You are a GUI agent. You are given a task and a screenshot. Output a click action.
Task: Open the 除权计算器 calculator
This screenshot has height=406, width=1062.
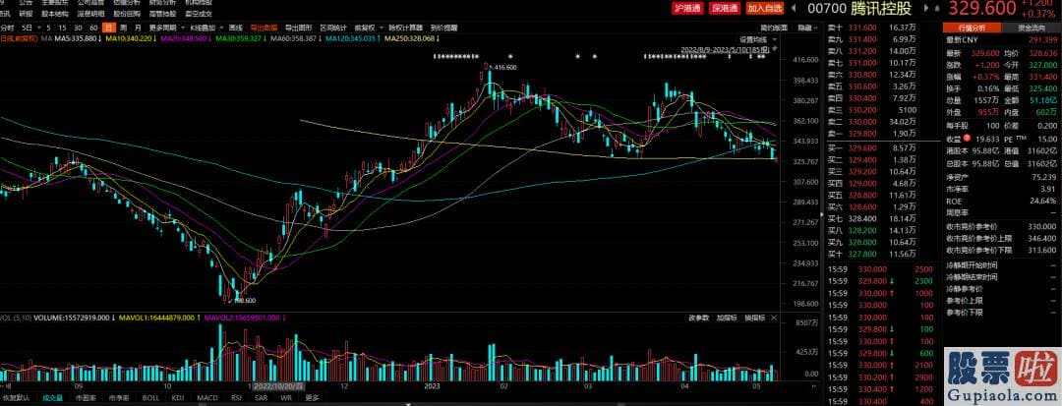(406, 29)
